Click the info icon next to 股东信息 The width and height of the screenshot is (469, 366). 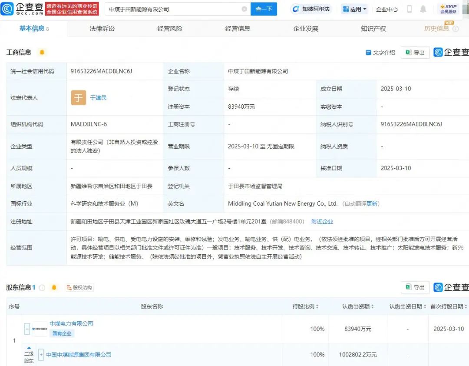(42, 288)
